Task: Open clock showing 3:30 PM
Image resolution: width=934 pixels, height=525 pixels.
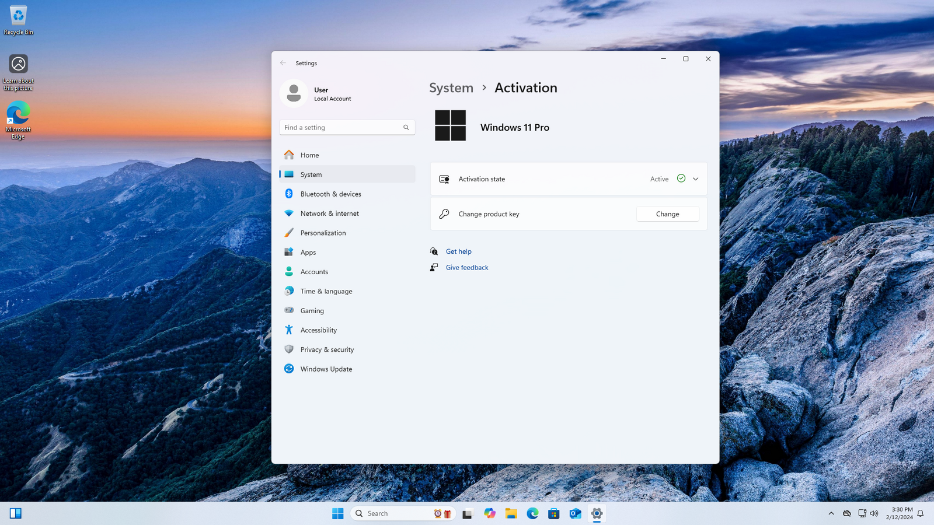Action: coord(899,513)
